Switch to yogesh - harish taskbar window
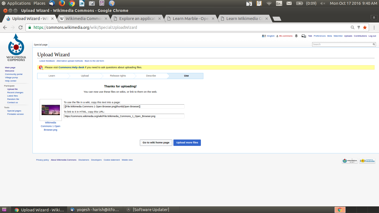Image resolution: width=379 pixels, height=213 pixels. tap(95, 210)
